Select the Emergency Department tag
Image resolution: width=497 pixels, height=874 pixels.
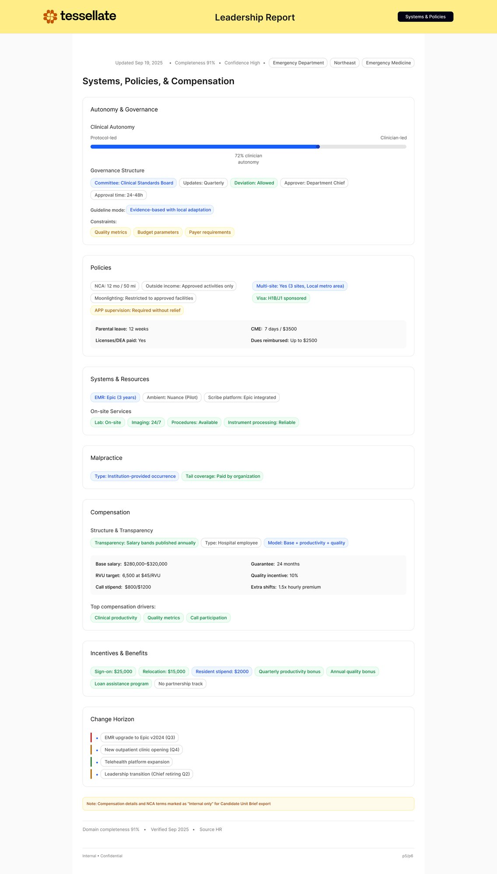click(298, 63)
